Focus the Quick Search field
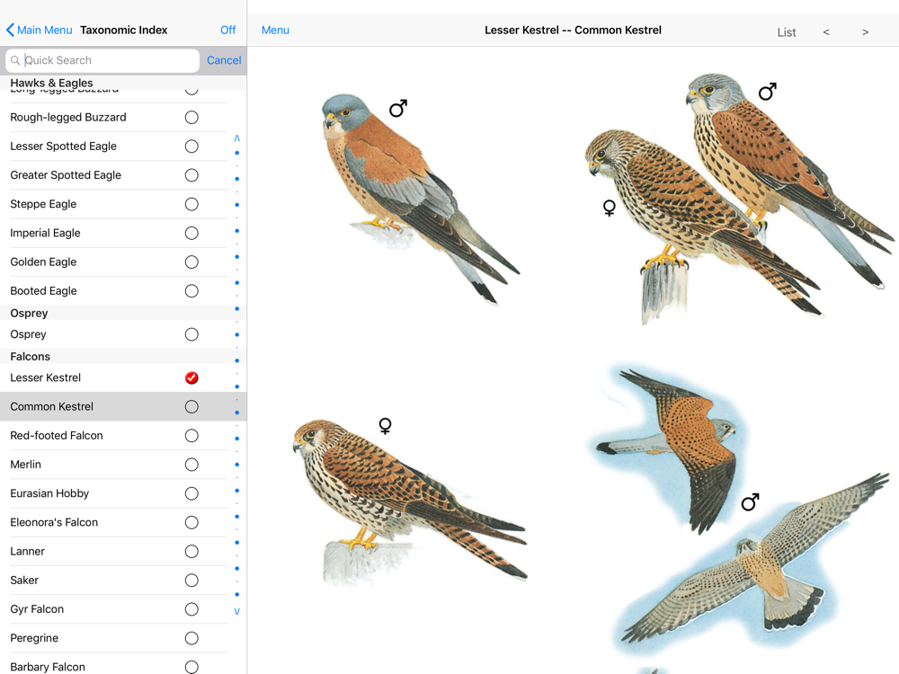899x674 pixels. click(102, 60)
